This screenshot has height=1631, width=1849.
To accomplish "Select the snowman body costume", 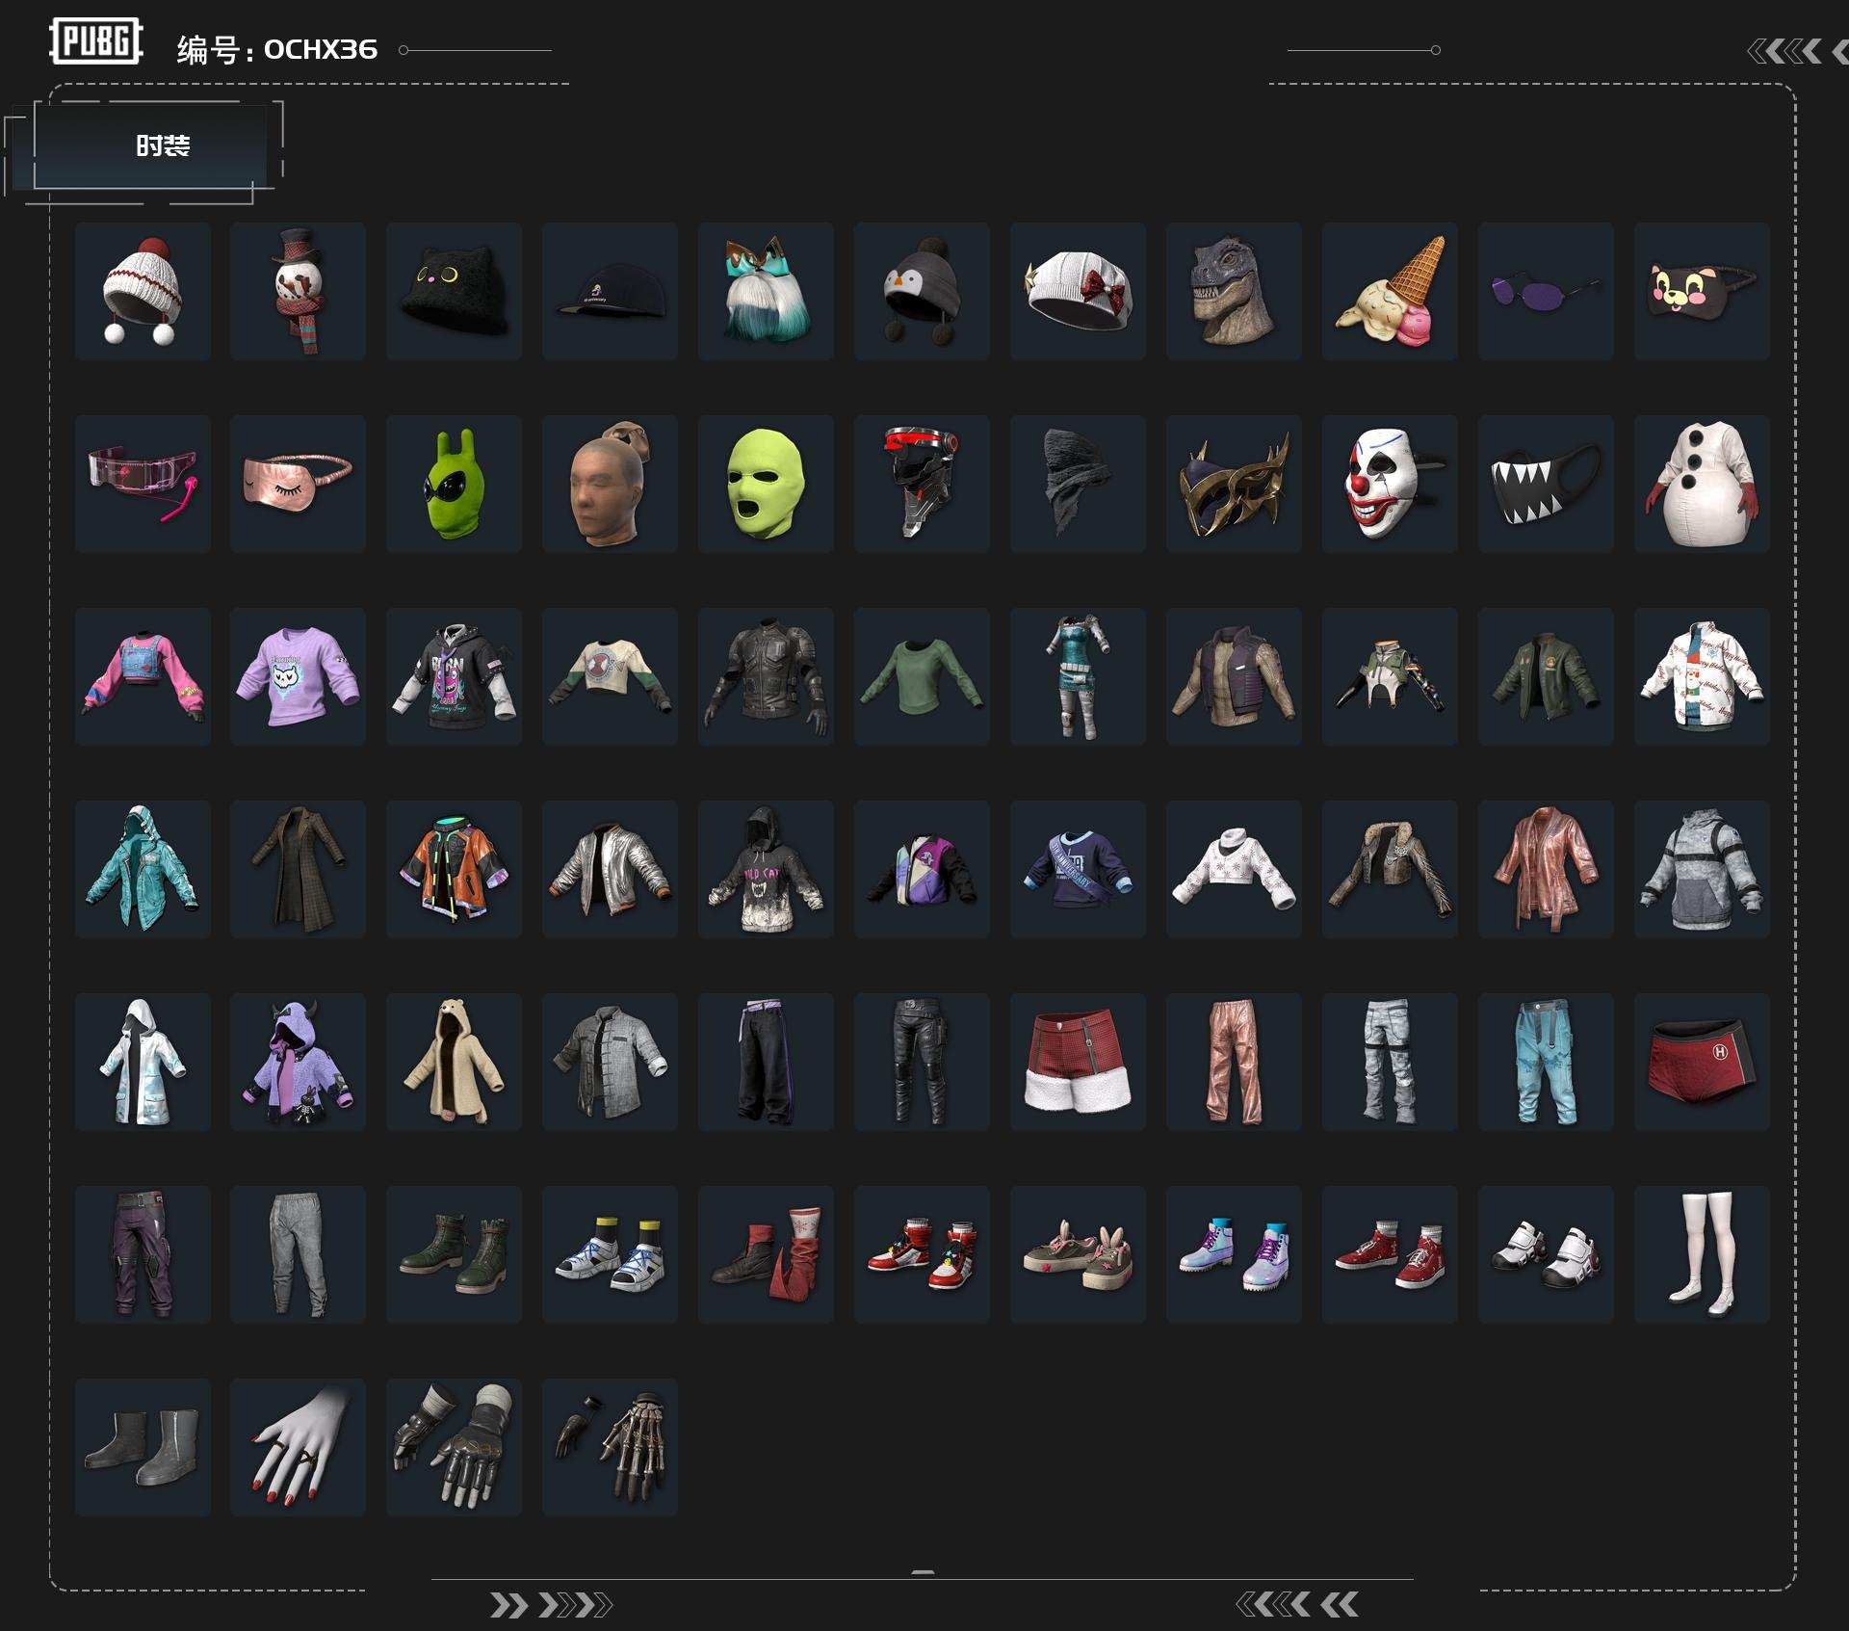I will point(1702,484).
